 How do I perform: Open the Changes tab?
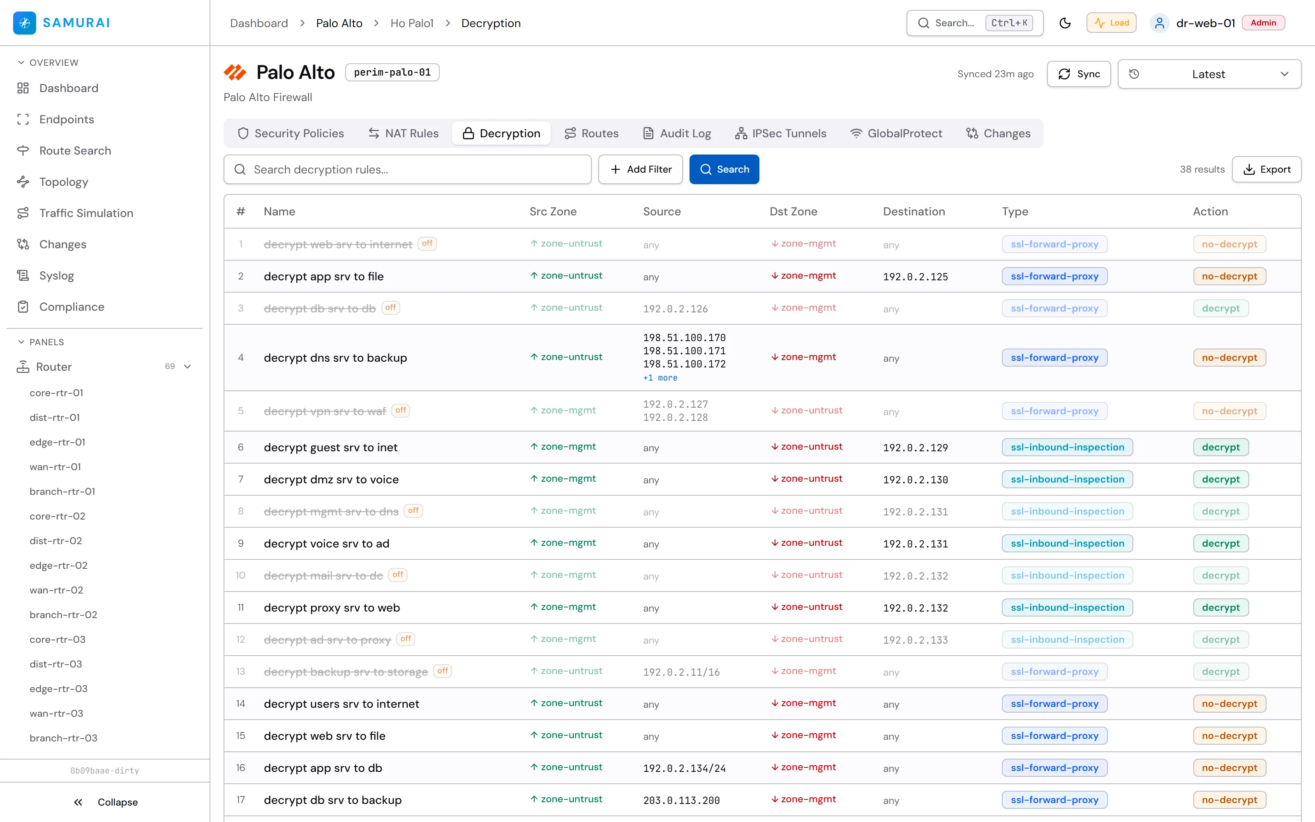point(998,133)
